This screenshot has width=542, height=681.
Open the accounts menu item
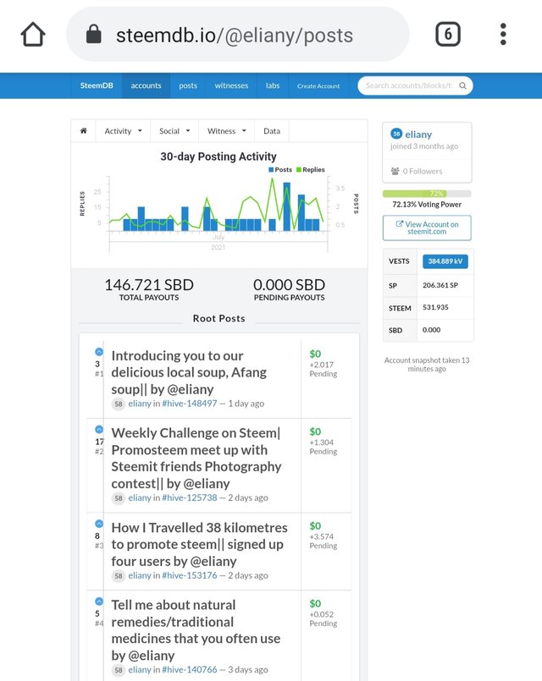pos(146,85)
